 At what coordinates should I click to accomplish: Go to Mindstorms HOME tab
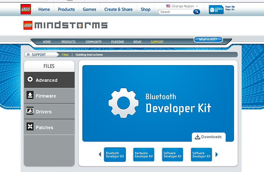coord(47,42)
